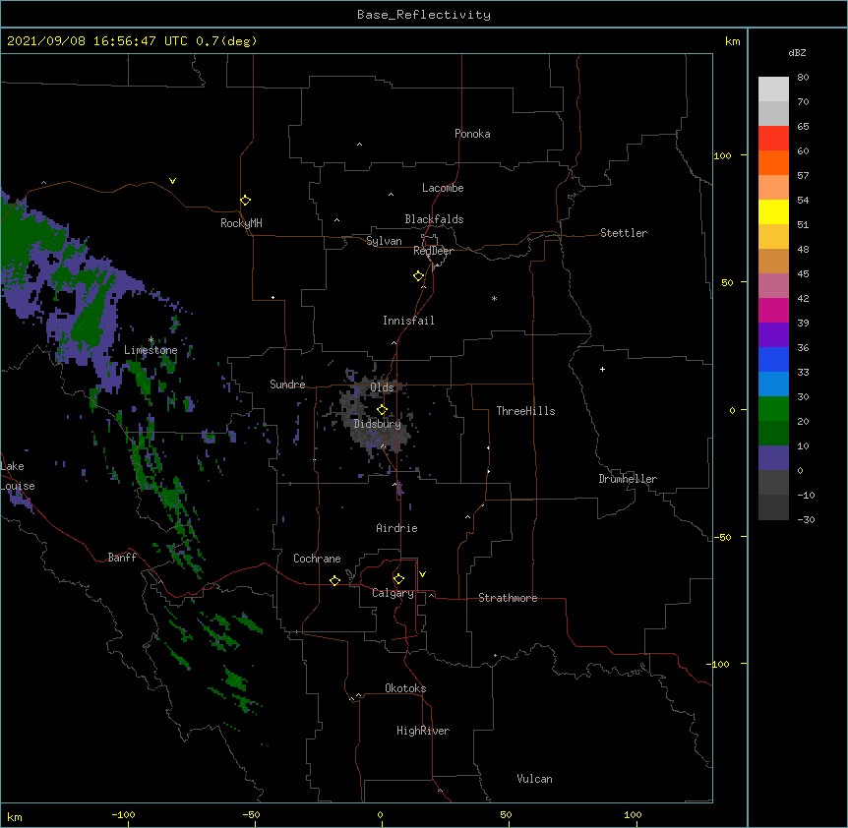The image size is (848, 828).
Task: Pick the white 80 dBZ legend swatch
Action: pos(773,89)
